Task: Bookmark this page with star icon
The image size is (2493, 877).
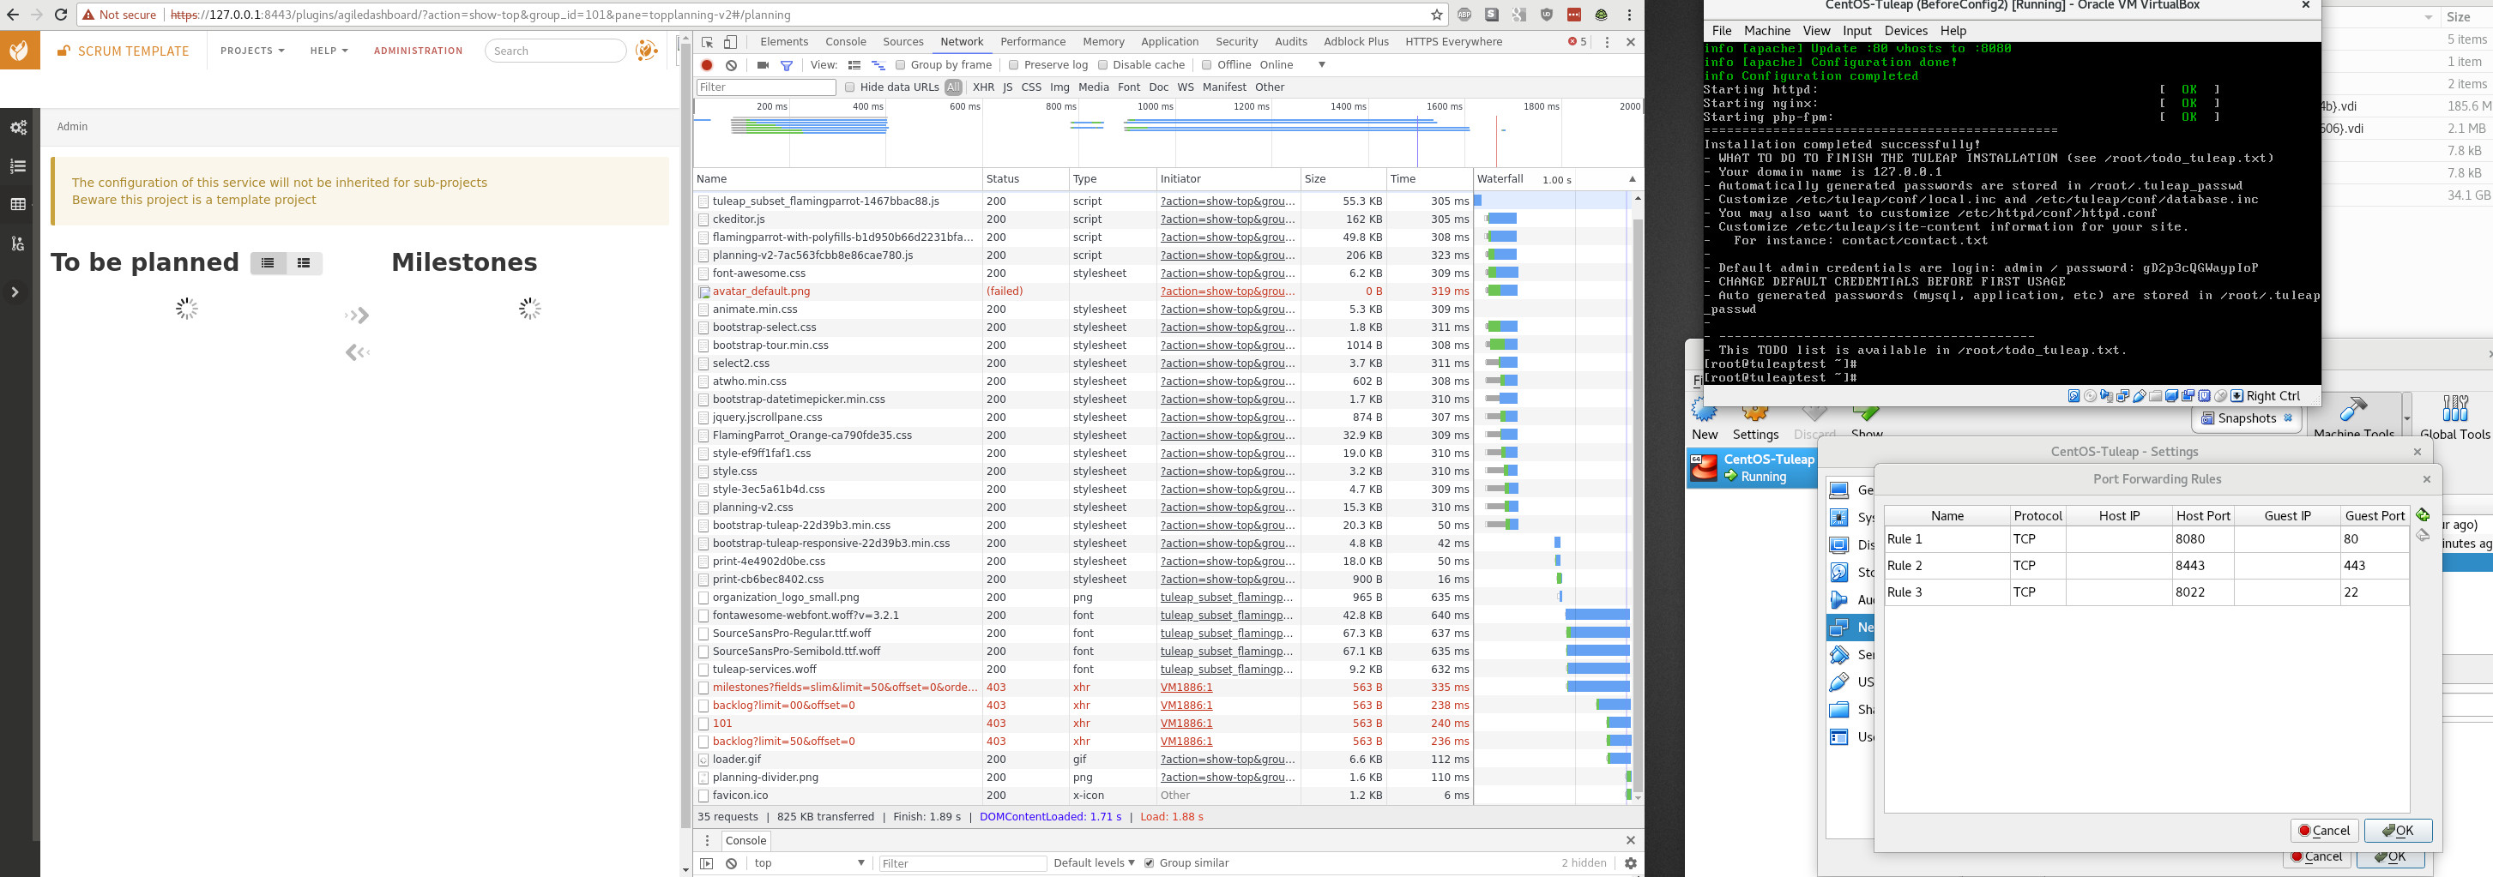Action: click(1436, 15)
